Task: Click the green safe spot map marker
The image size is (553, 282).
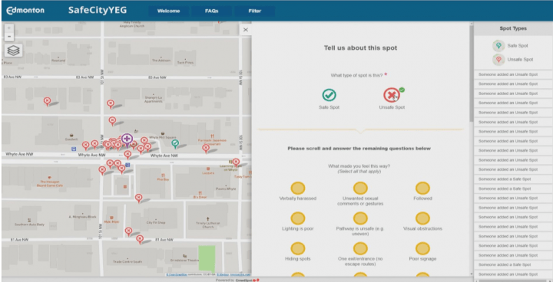Action: (x=175, y=143)
